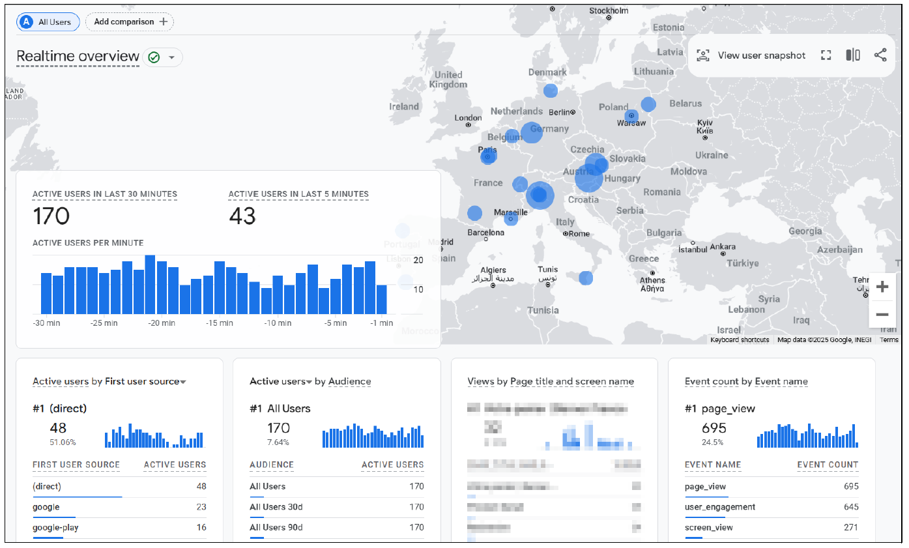Open the First user source dropdown
The width and height of the screenshot is (909, 548).
coord(184,381)
